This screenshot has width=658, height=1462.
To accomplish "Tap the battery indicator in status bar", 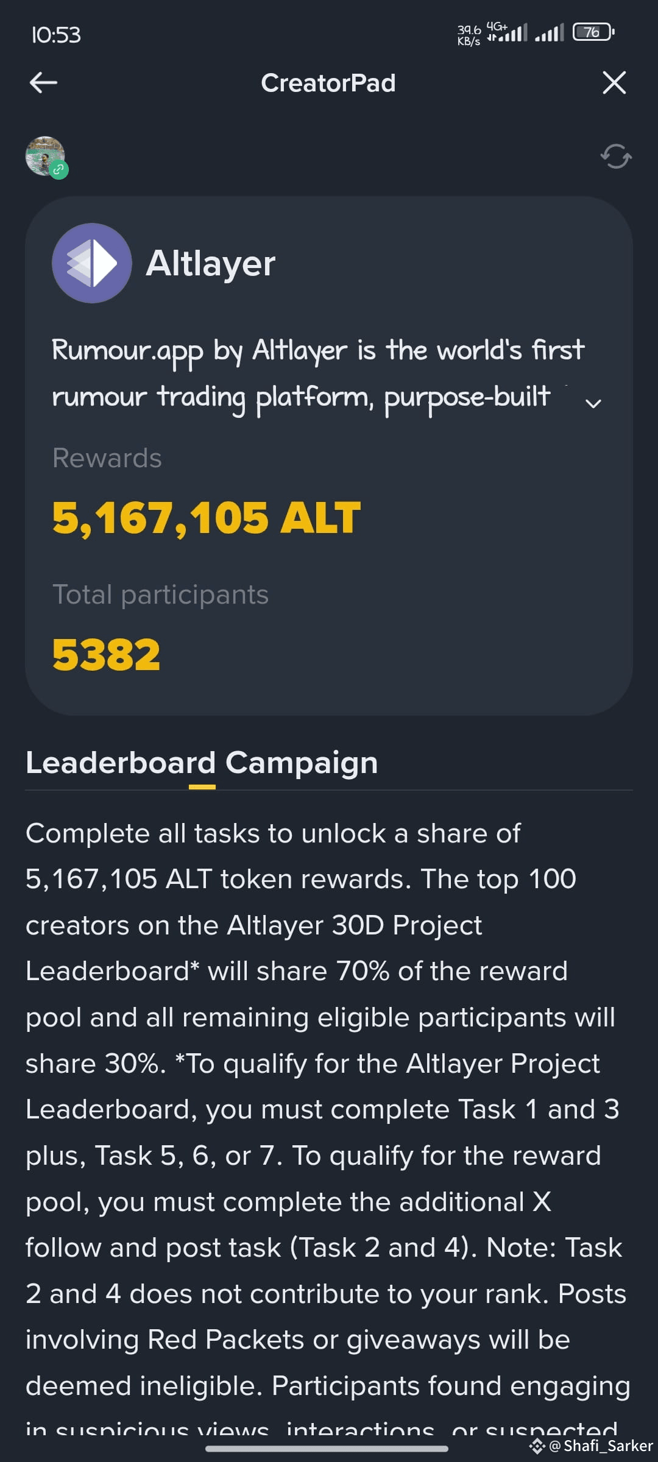I will 594,32.
